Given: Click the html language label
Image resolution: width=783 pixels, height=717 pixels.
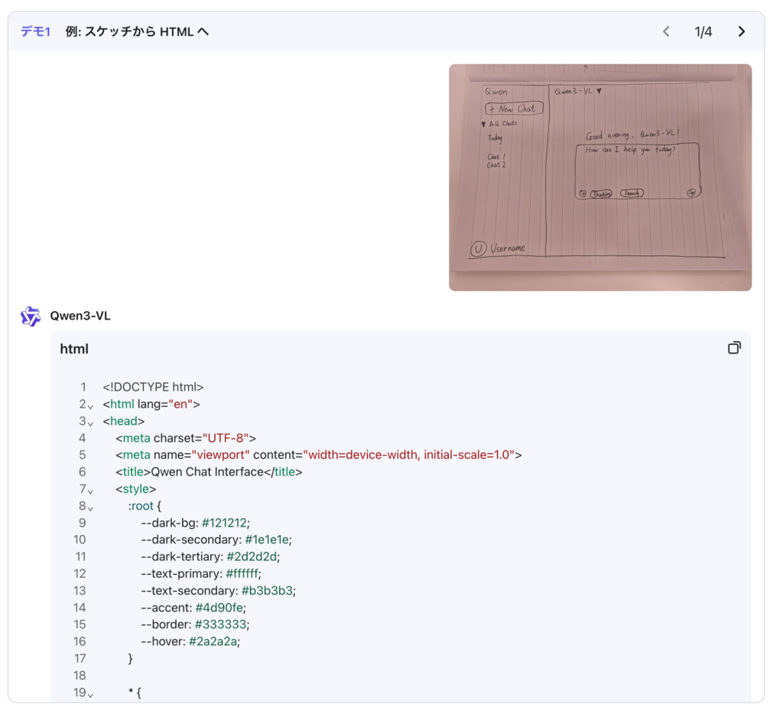Looking at the screenshot, I should click(x=74, y=349).
